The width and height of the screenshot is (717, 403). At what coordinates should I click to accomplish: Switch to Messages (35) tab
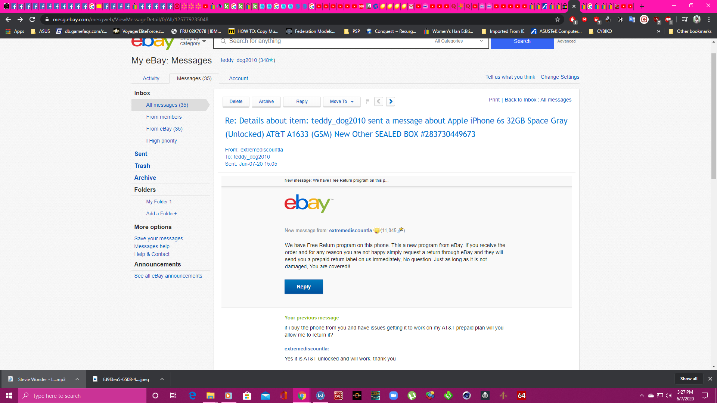[194, 78]
